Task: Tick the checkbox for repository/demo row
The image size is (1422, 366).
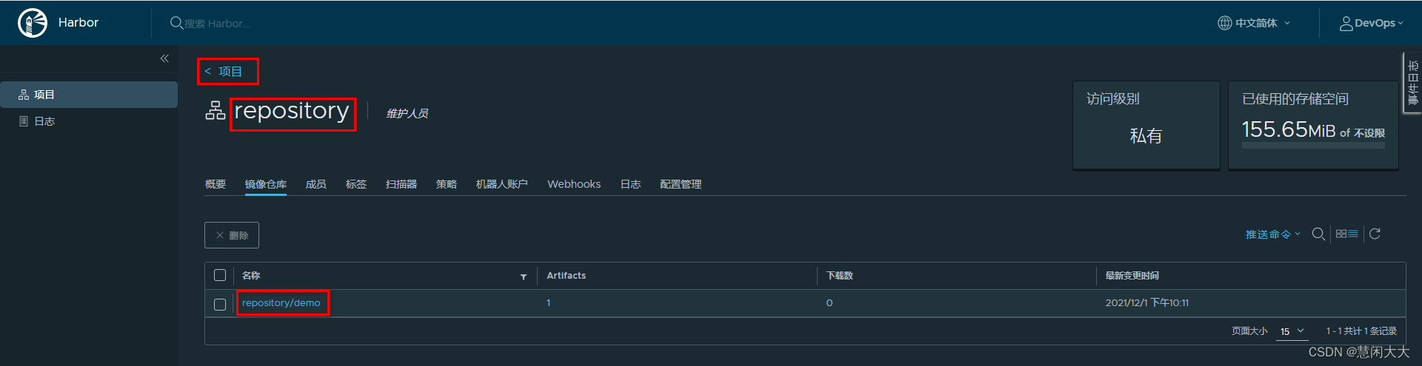Action: [220, 305]
